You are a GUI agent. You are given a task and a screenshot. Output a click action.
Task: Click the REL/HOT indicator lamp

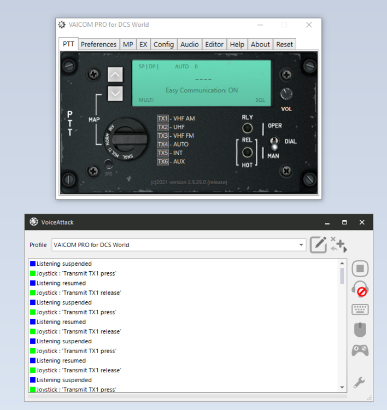point(247,152)
